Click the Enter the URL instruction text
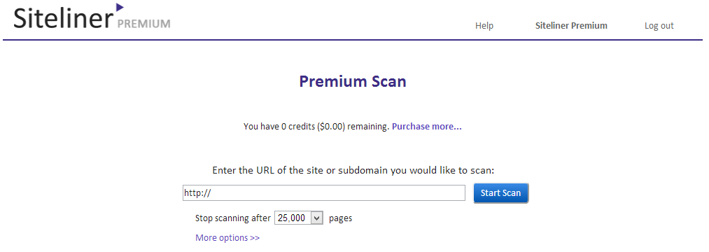The image size is (709, 252). [353, 171]
